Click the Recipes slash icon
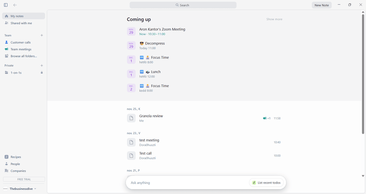The height and width of the screenshot is (194, 366). tap(6, 157)
